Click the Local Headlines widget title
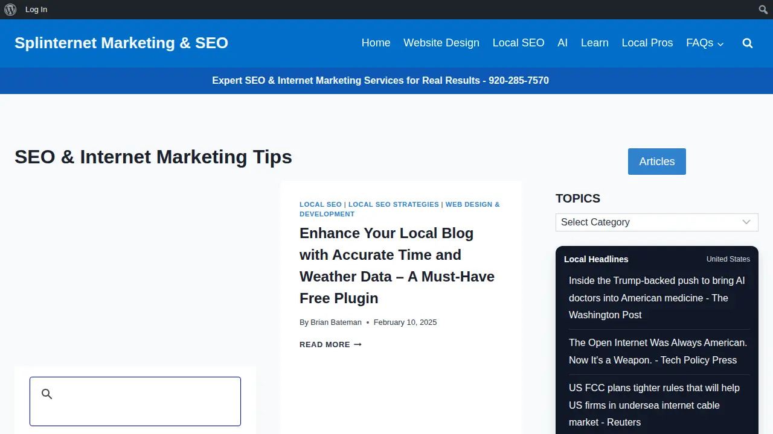The height and width of the screenshot is (434, 773). tap(596, 259)
